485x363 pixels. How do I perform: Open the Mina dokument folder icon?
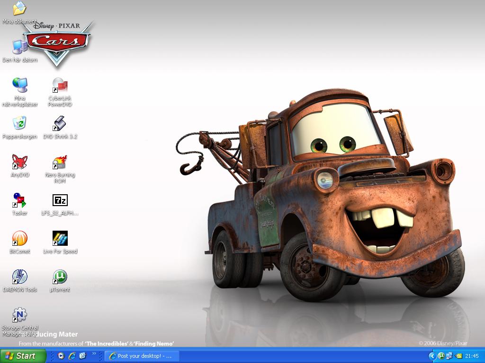pyautogui.click(x=19, y=9)
